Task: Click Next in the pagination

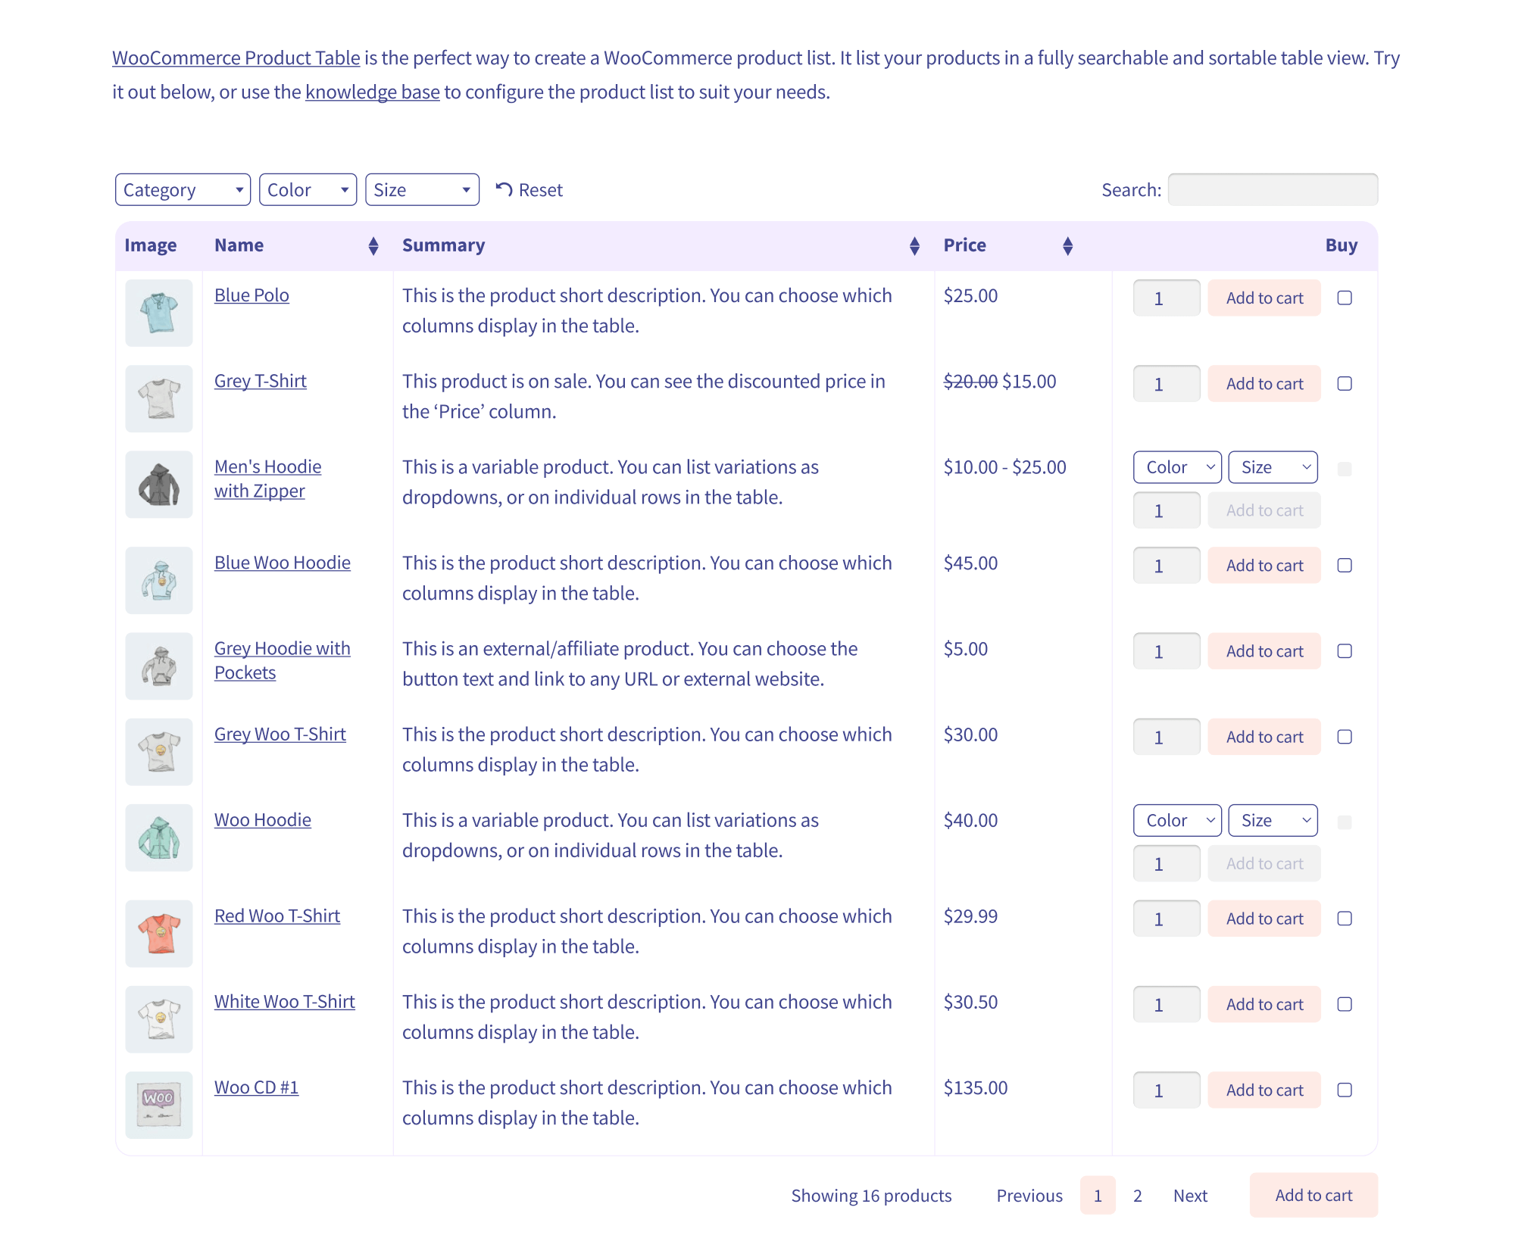Action: [1190, 1195]
